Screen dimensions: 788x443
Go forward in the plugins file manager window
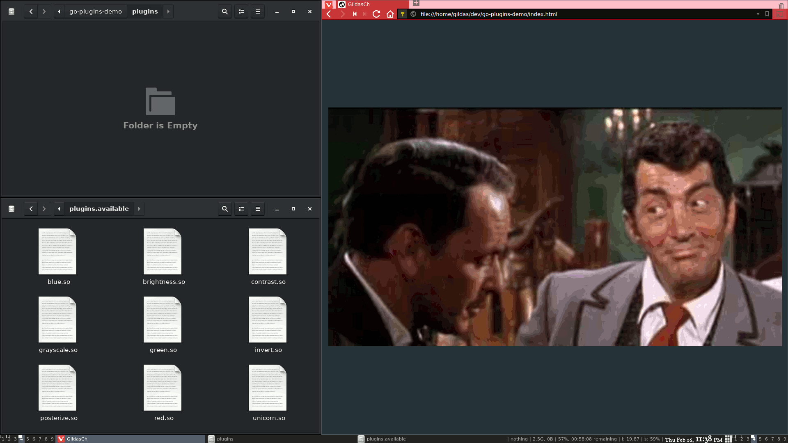(44, 11)
